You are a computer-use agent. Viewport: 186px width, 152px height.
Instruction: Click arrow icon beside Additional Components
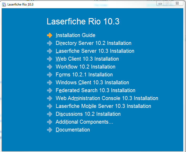[50, 122]
